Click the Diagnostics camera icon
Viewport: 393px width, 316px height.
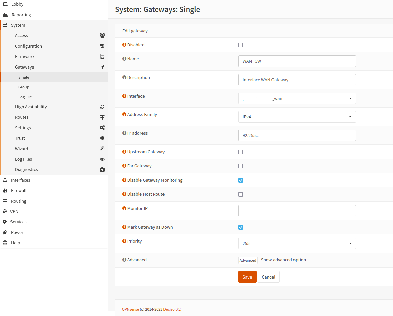[102, 169]
